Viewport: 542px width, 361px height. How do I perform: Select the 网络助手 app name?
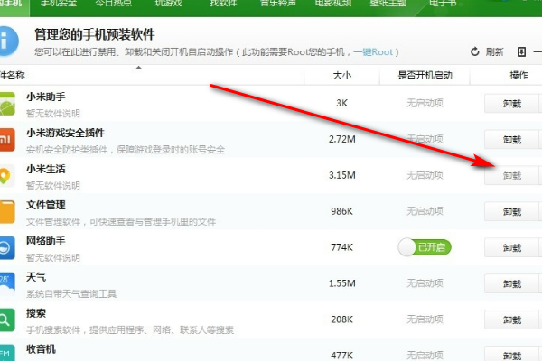pos(46,241)
